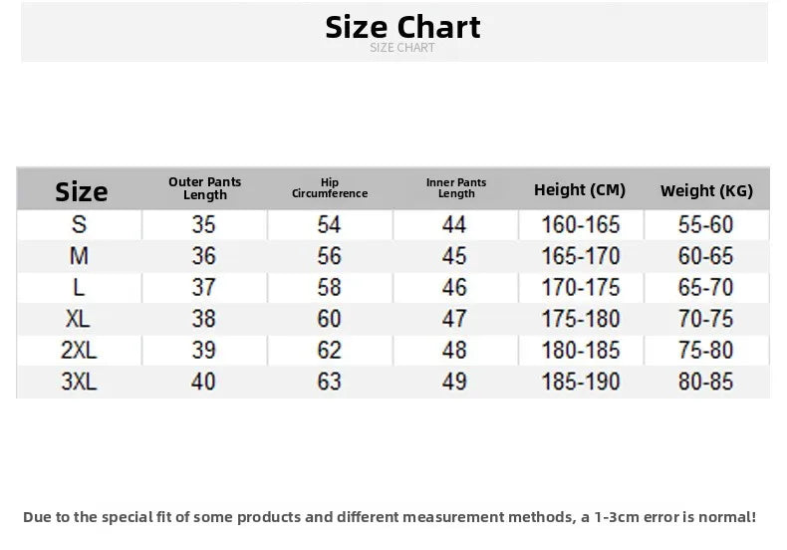The width and height of the screenshot is (787, 550).
Task: Select the XL size row label
Action: [78, 319]
